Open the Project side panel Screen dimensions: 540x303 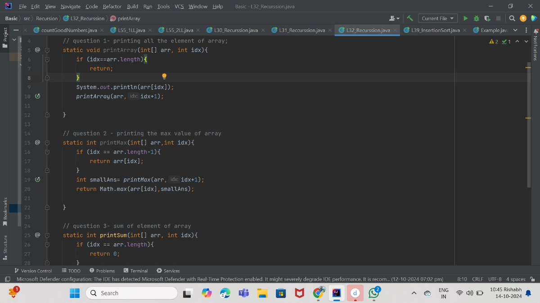(x=5, y=37)
